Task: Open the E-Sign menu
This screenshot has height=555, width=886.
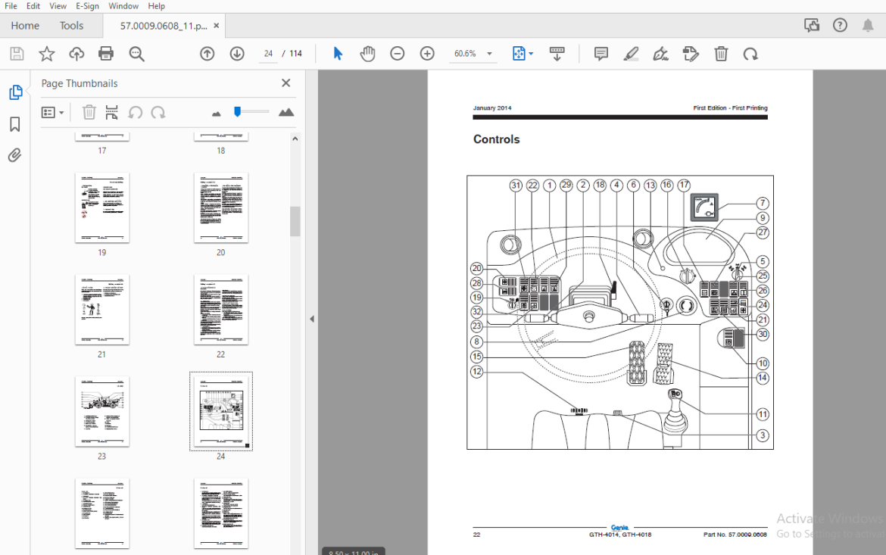Action: click(87, 5)
